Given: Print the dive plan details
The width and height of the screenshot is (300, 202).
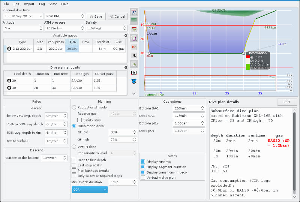Looking at the screenshot, I should 287,102.
